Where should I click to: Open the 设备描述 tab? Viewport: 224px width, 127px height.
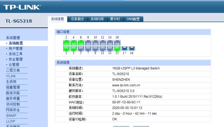click(x=77, y=19)
